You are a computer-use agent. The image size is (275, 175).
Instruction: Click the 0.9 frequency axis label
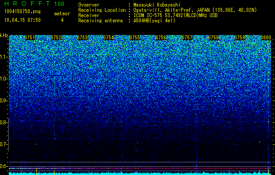[x=3, y=101]
